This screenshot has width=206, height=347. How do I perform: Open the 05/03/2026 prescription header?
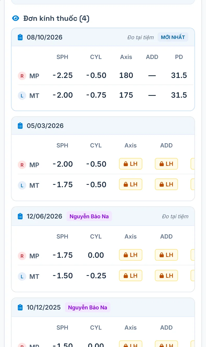103,126
